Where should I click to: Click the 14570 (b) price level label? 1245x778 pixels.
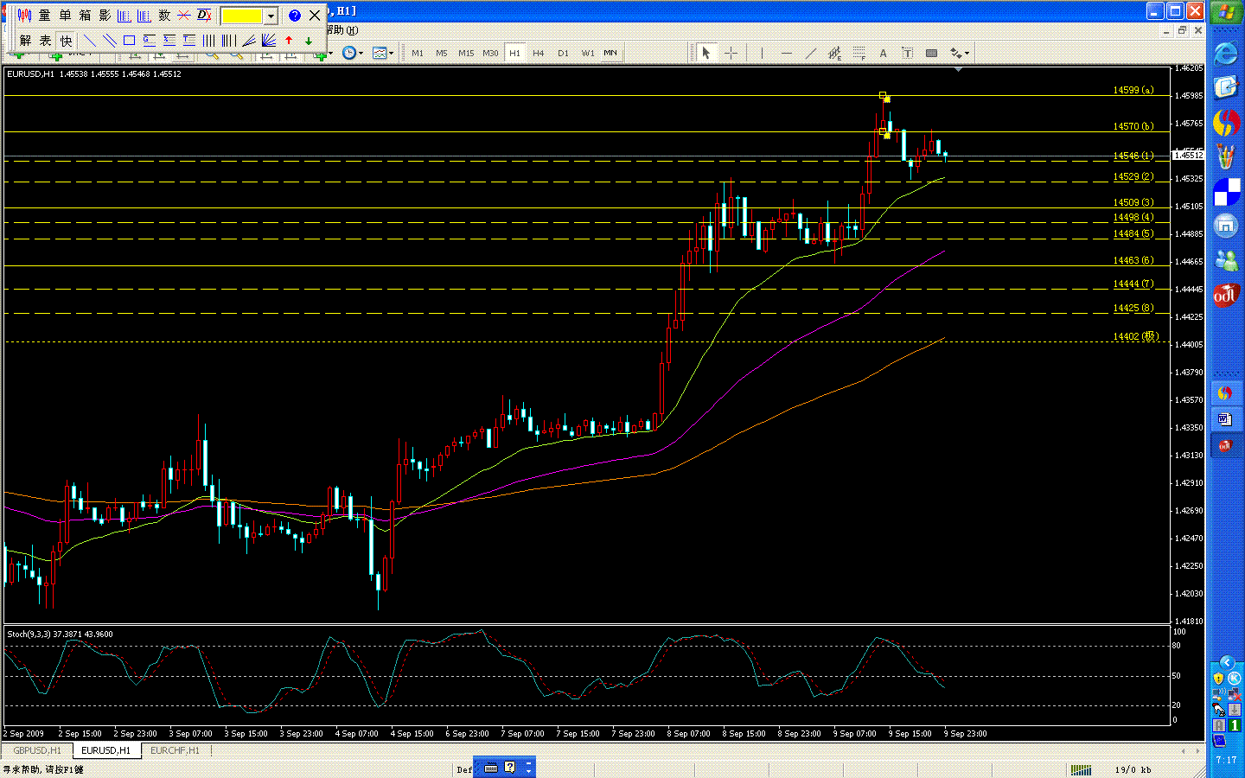tap(1133, 126)
